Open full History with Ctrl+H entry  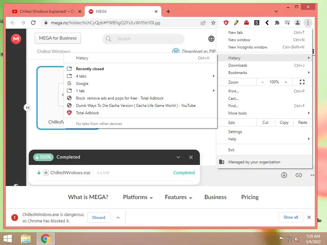click(x=141, y=58)
